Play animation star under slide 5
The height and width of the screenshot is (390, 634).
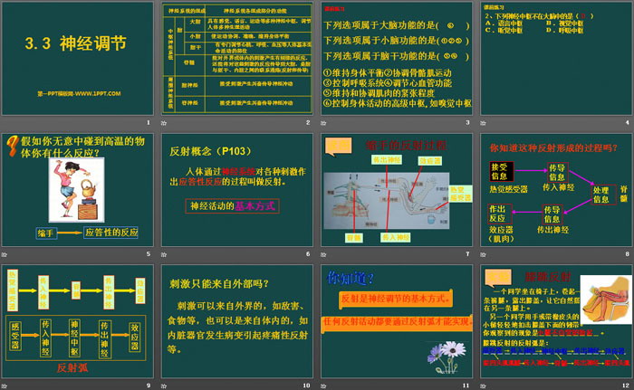(5, 254)
